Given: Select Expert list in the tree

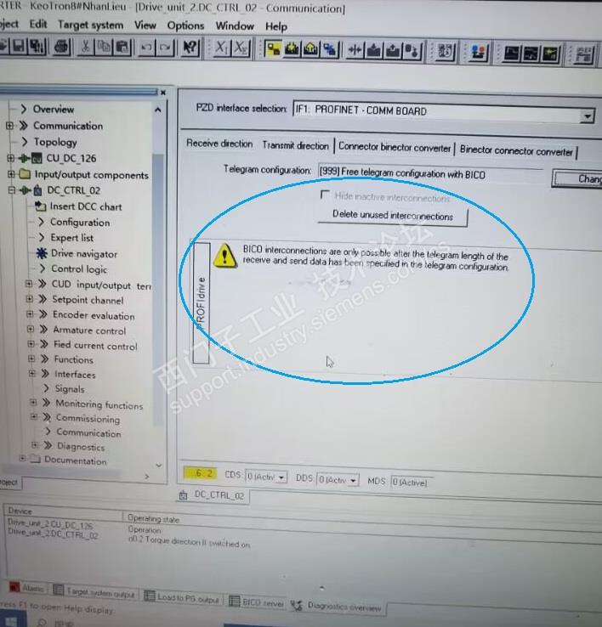Looking at the screenshot, I should pos(71,238).
